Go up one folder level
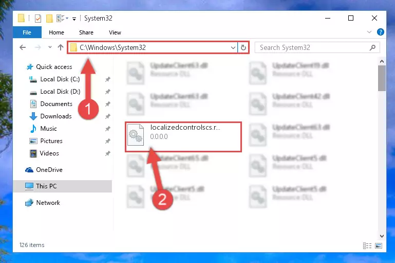Image resolution: width=395 pixels, height=263 pixels. tap(61, 47)
